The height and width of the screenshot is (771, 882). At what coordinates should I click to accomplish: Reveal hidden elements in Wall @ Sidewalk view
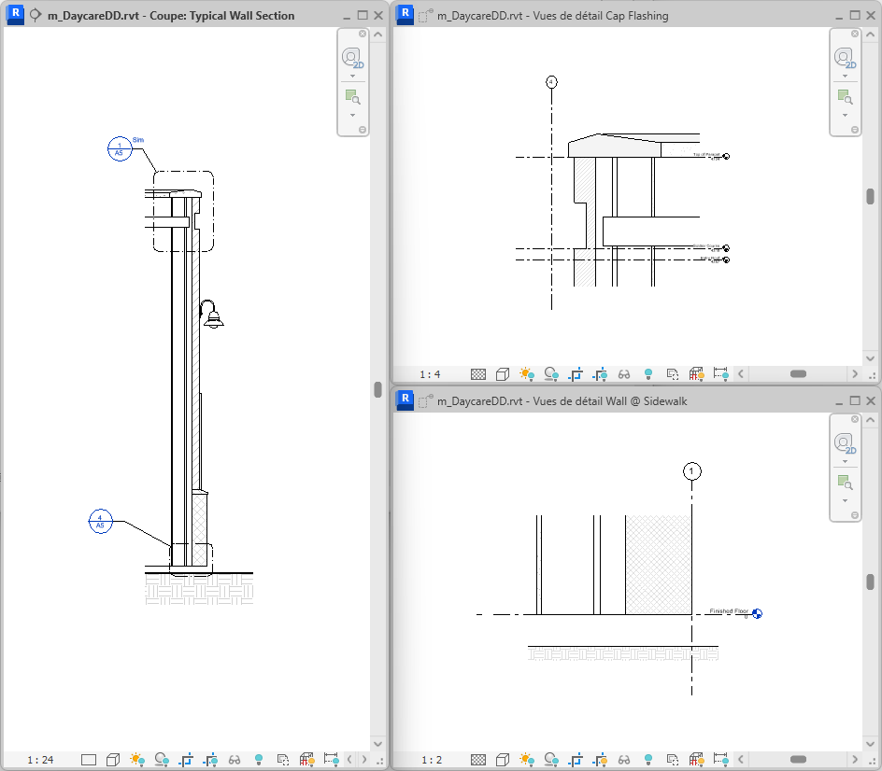coord(648,760)
